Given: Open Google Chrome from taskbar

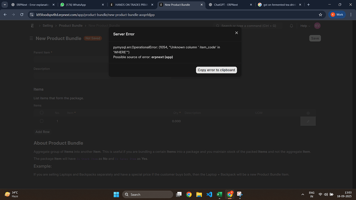Looking at the screenshot, I should 189,194.
